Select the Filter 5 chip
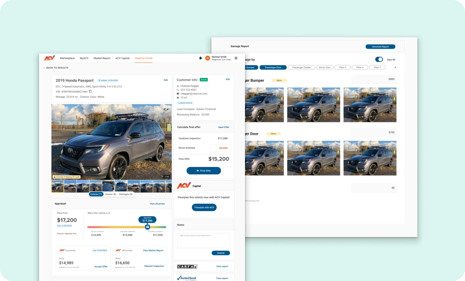Screen dimensions: 465x281 pyautogui.click(x=343, y=68)
